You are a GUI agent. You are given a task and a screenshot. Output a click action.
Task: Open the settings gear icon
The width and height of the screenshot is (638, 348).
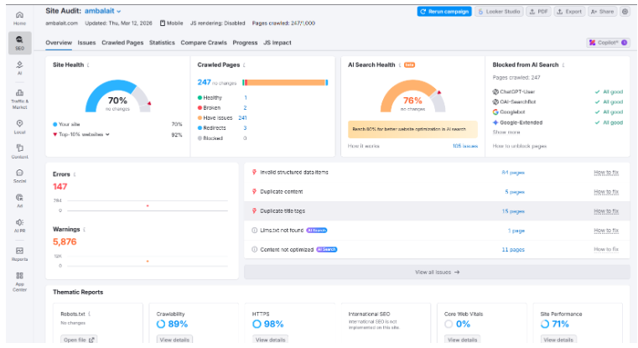pos(625,12)
